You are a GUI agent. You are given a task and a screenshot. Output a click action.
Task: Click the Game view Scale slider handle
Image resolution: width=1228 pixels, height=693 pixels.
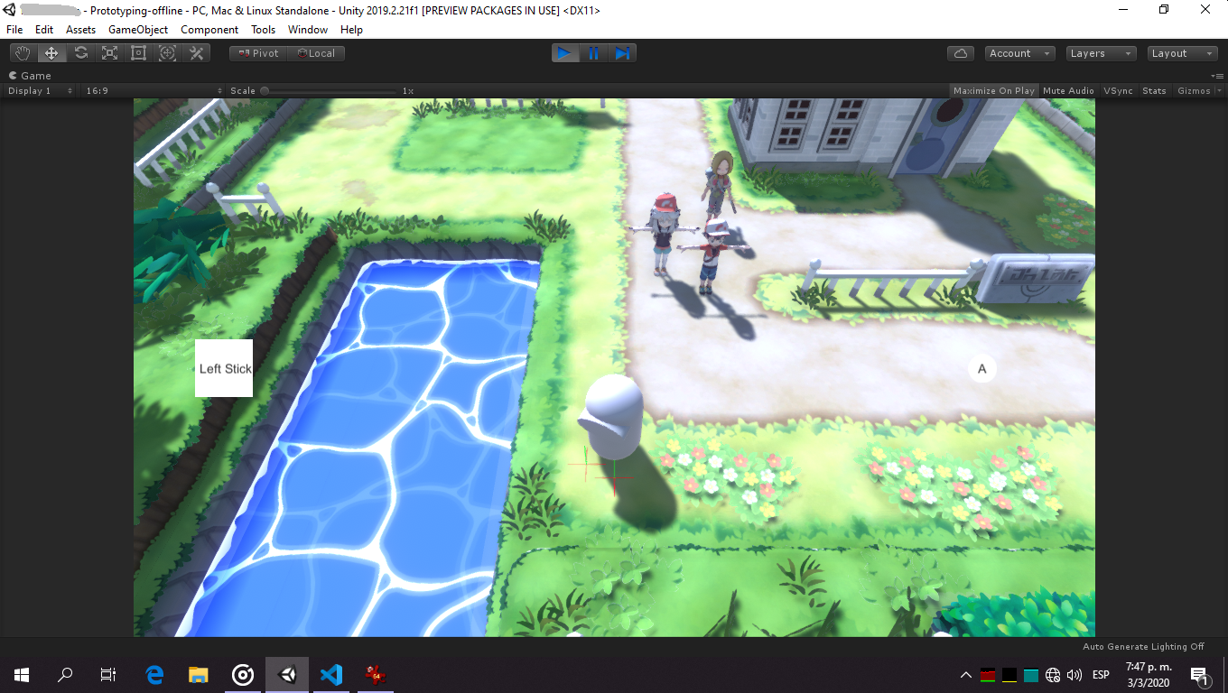[x=265, y=90]
